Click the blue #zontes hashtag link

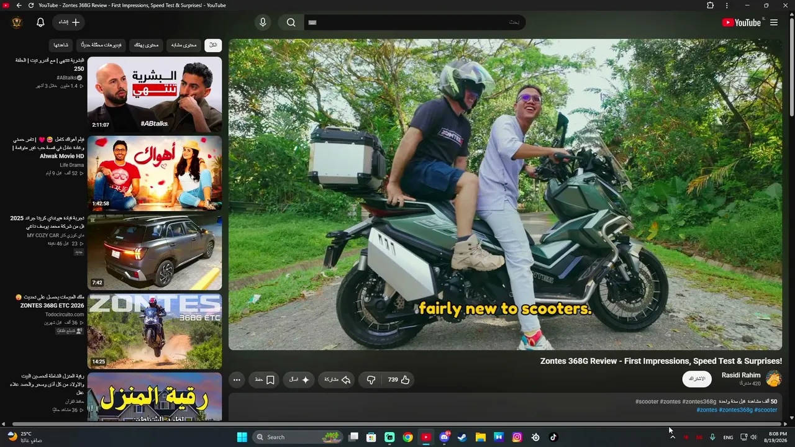point(707,410)
